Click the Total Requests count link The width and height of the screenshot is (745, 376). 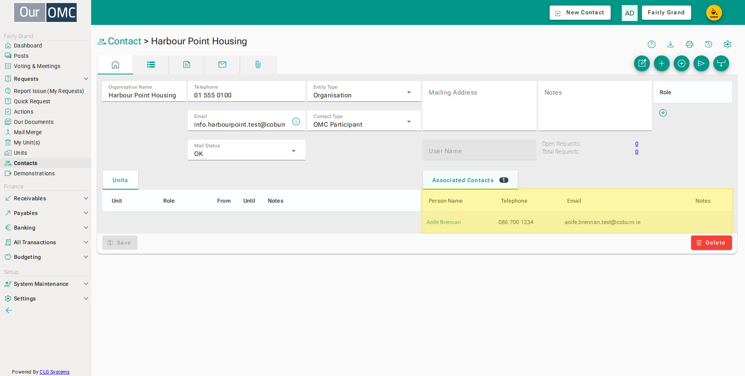click(637, 152)
